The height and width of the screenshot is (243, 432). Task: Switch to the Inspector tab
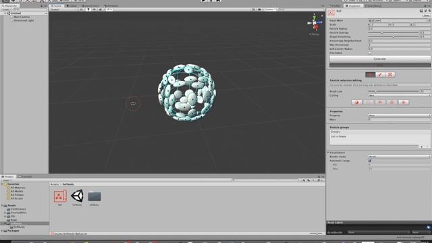click(353, 6)
